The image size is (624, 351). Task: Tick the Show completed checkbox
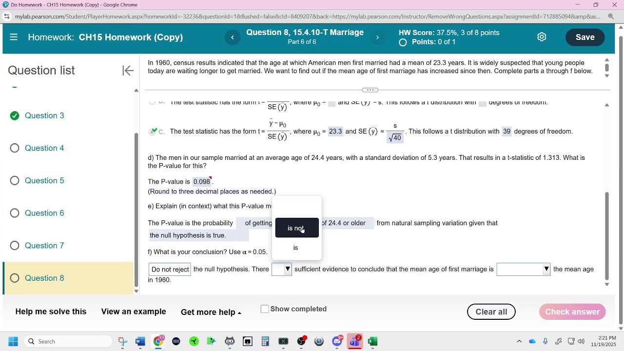coord(265,309)
